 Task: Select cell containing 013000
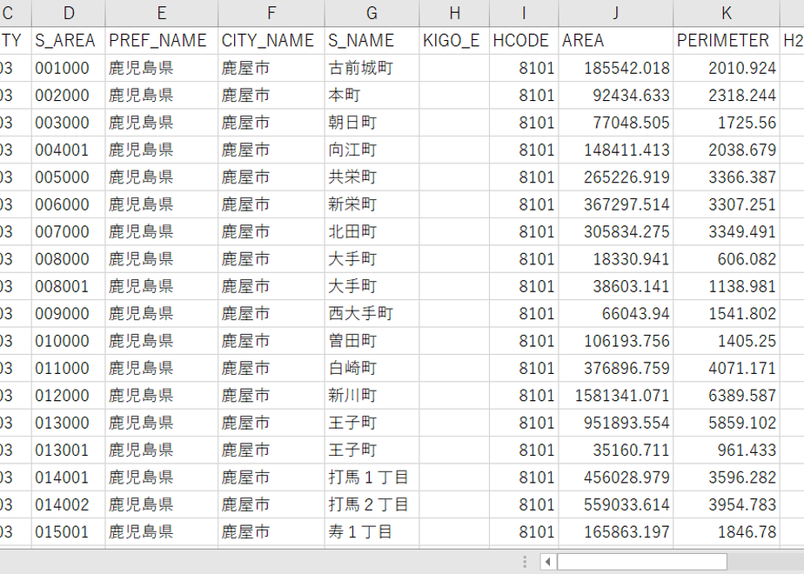[x=68, y=423]
